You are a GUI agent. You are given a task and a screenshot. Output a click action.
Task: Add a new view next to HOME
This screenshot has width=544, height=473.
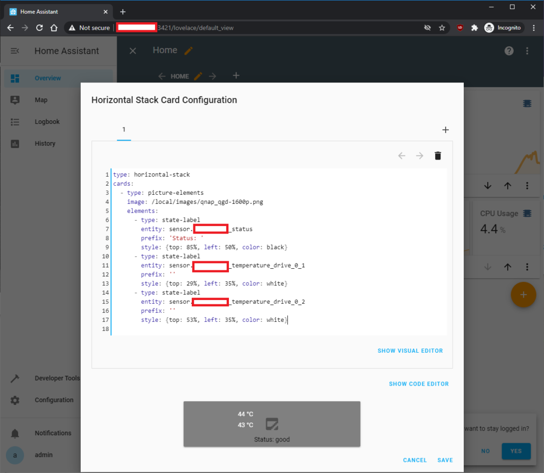(x=236, y=76)
